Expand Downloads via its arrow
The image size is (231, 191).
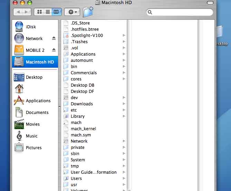pos(124,104)
